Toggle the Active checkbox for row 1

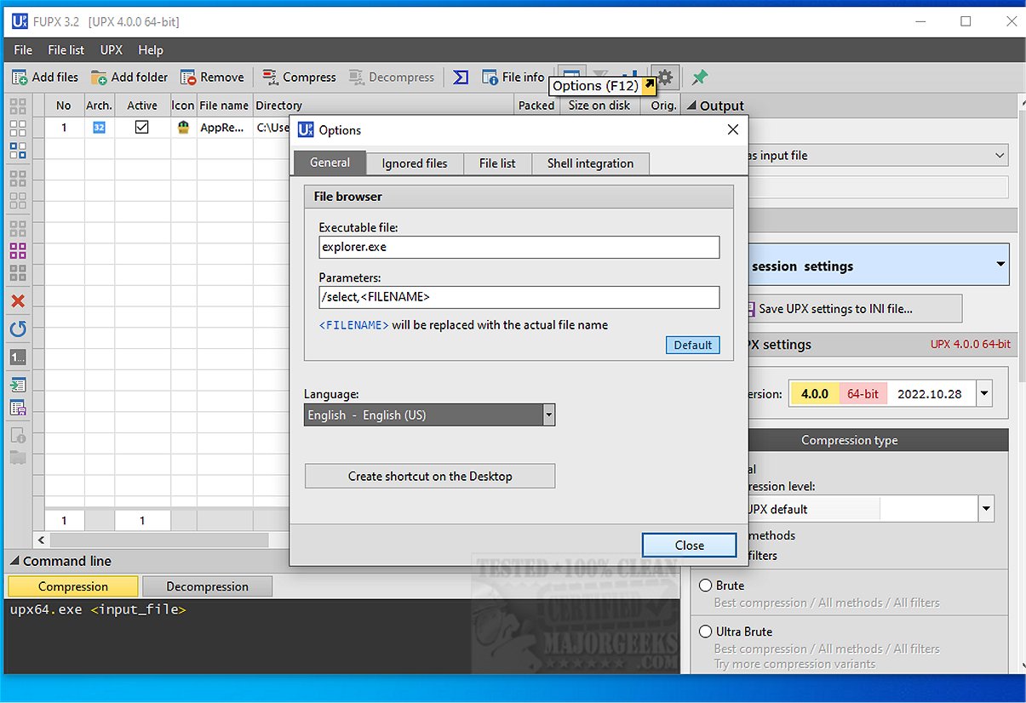click(142, 127)
